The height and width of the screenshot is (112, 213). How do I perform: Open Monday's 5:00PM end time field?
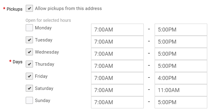[181, 30]
